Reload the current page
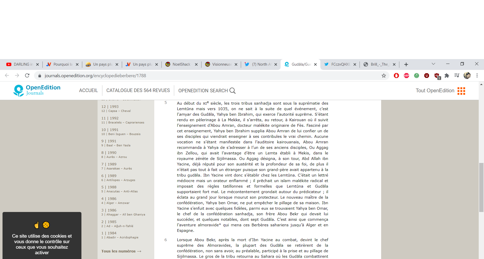The width and height of the screenshot is (484, 259). 27,75
